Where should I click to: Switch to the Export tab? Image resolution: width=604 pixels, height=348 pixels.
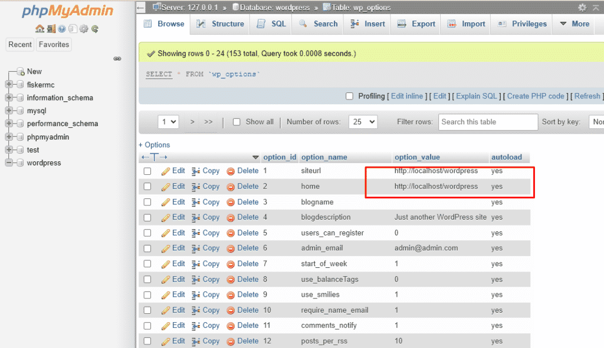(x=416, y=24)
